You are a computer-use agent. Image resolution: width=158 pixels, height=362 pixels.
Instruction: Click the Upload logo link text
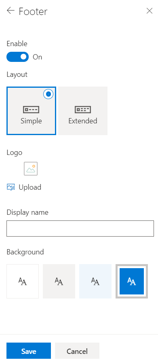click(30, 187)
